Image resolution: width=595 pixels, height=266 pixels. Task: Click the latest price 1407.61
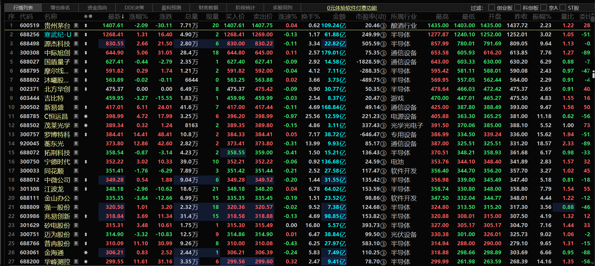click(113, 25)
